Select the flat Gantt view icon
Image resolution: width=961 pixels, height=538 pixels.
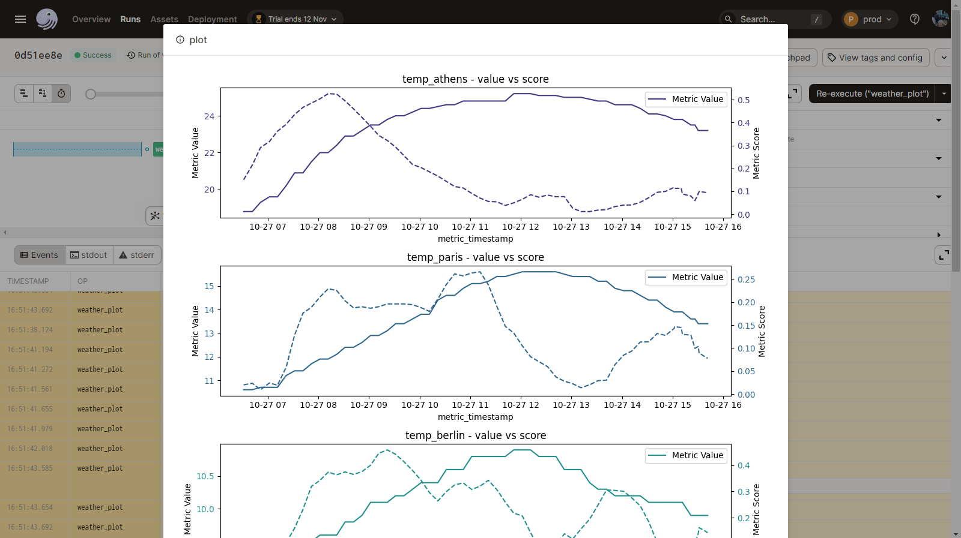[43, 94]
